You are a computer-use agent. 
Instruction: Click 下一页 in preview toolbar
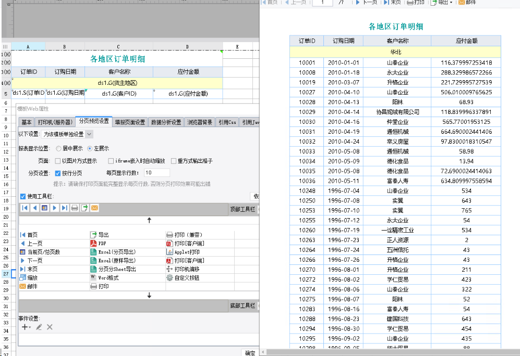367,2
